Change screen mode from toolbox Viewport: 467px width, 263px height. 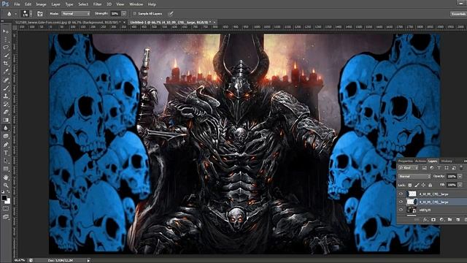coord(6,217)
